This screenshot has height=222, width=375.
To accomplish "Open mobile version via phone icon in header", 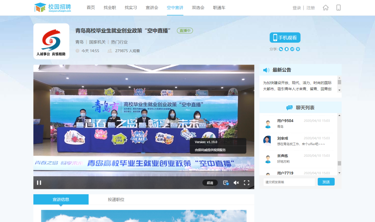I will coord(339,8).
